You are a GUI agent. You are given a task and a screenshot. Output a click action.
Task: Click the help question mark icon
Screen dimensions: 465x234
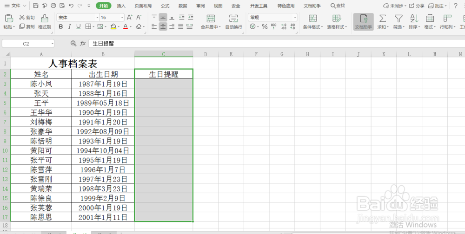coord(456,6)
